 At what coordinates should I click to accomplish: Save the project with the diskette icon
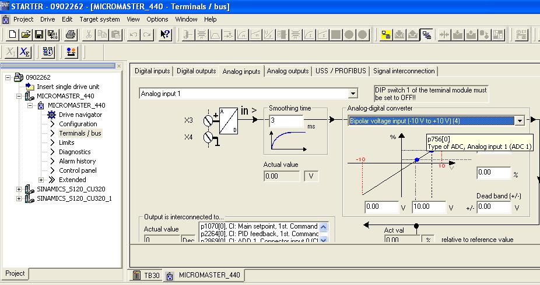(39, 34)
